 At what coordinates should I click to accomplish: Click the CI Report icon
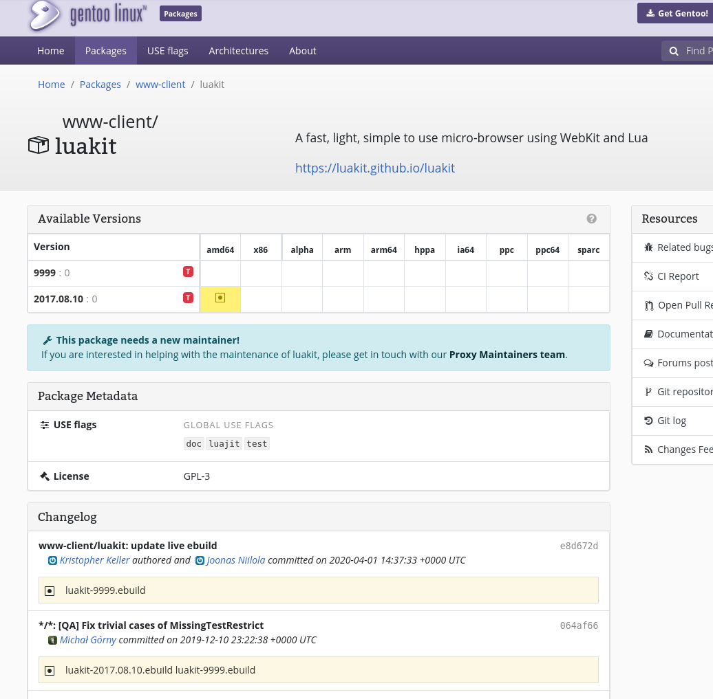coord(648,276)
